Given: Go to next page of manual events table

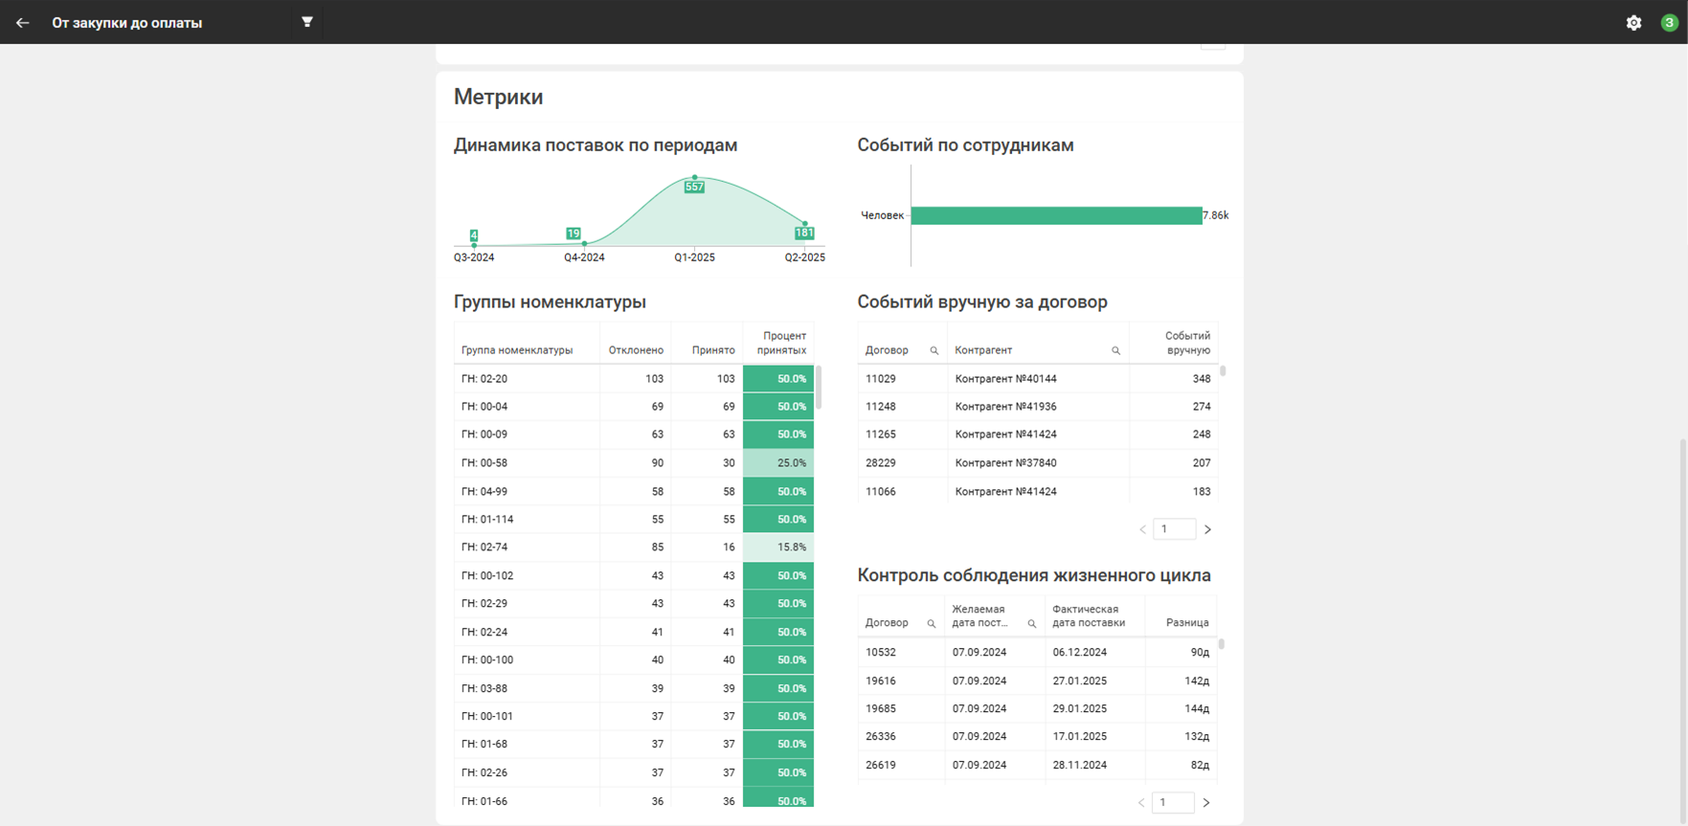Looking at the screenshot, I should click(x=1207, y=529).
